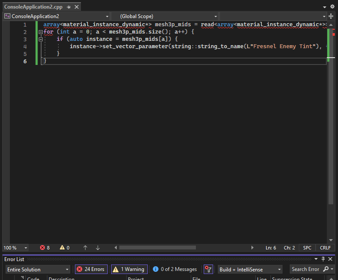Toggle the 1 Warning filter

pos(129,269)
